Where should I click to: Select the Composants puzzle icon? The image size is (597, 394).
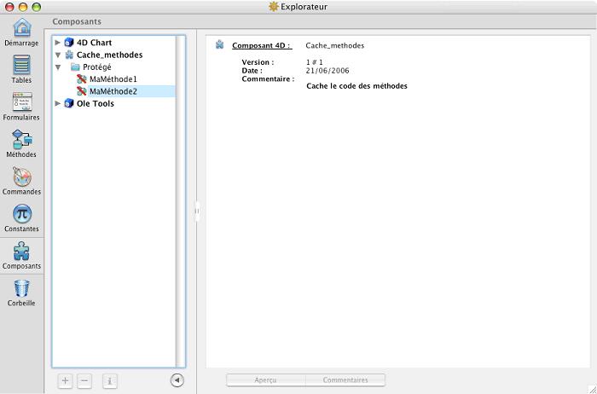pyautogui.click(x=21, y=252)
